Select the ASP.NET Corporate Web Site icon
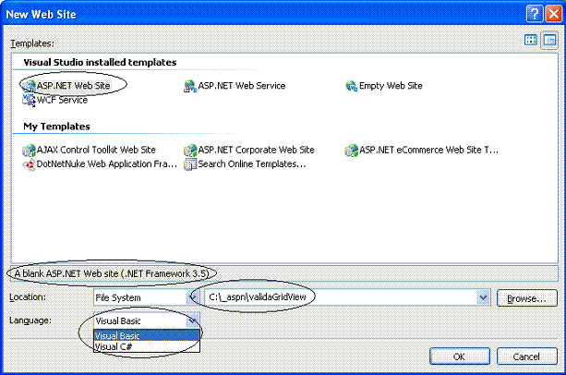 pos(190,151)
